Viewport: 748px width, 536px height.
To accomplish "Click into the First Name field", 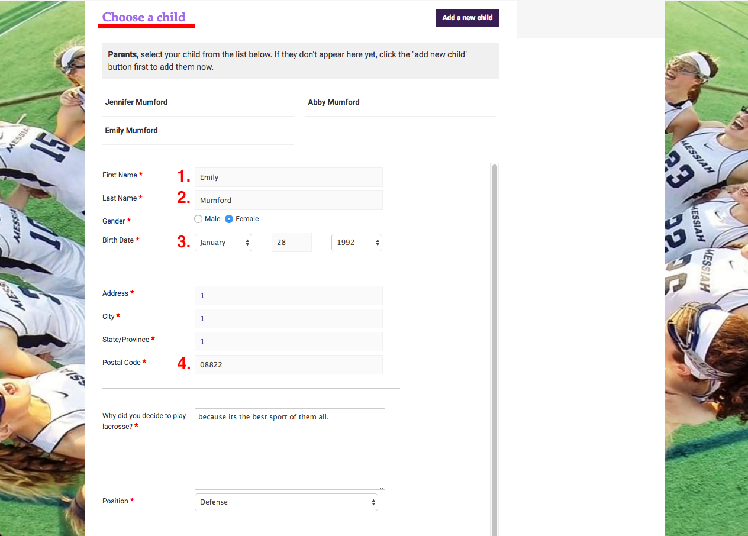I will point(288,177).
